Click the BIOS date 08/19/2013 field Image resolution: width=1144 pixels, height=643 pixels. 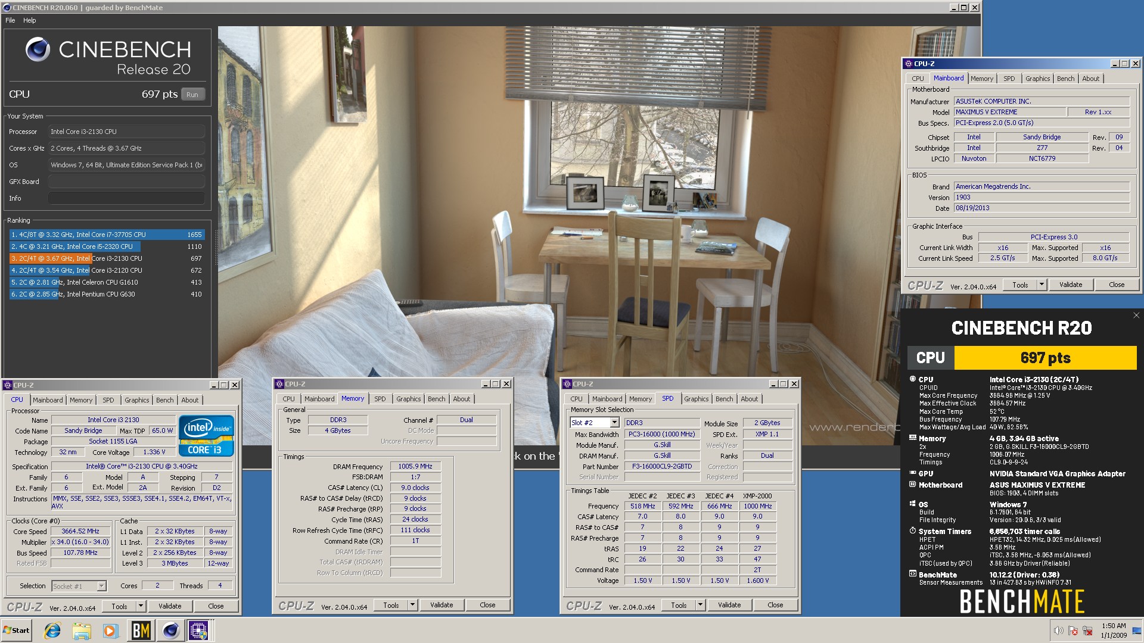click(1042, 208)
